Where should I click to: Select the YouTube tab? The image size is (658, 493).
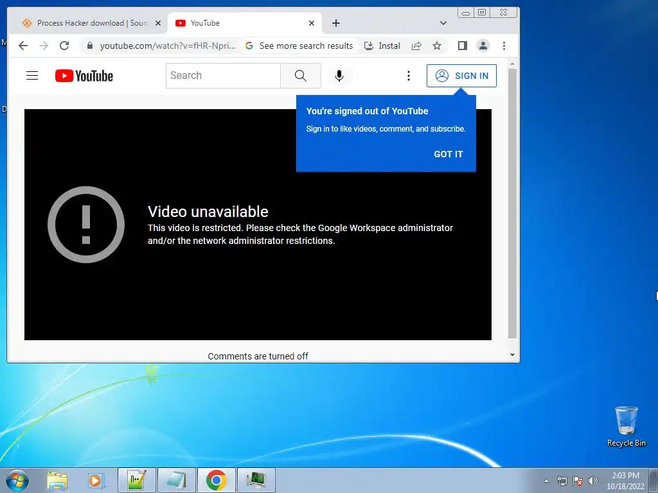245,23
